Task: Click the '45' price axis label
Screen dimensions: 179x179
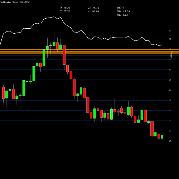Action: click(x=170, y=80)
